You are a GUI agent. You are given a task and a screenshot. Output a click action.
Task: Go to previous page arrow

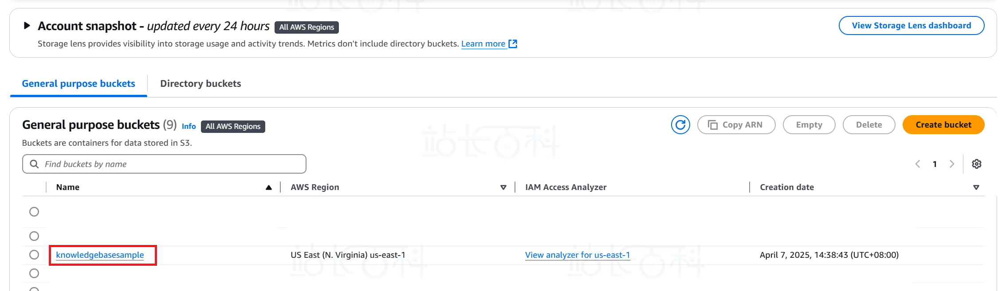click(x=918, y=164)
